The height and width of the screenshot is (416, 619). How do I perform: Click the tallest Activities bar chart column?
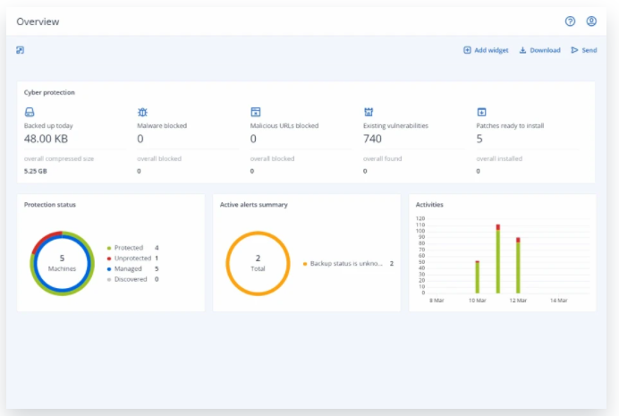pos(497,261)
